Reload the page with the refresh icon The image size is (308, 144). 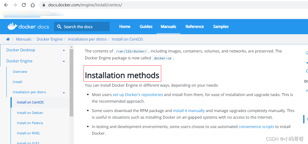click(x=24, y=5)
